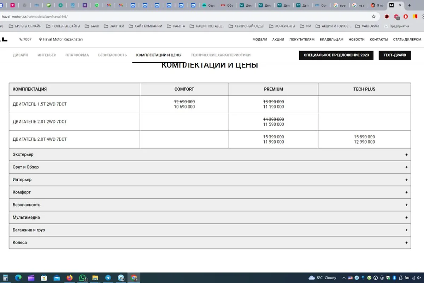
Task: Click the address bar URL
Action: click(34, 17)
